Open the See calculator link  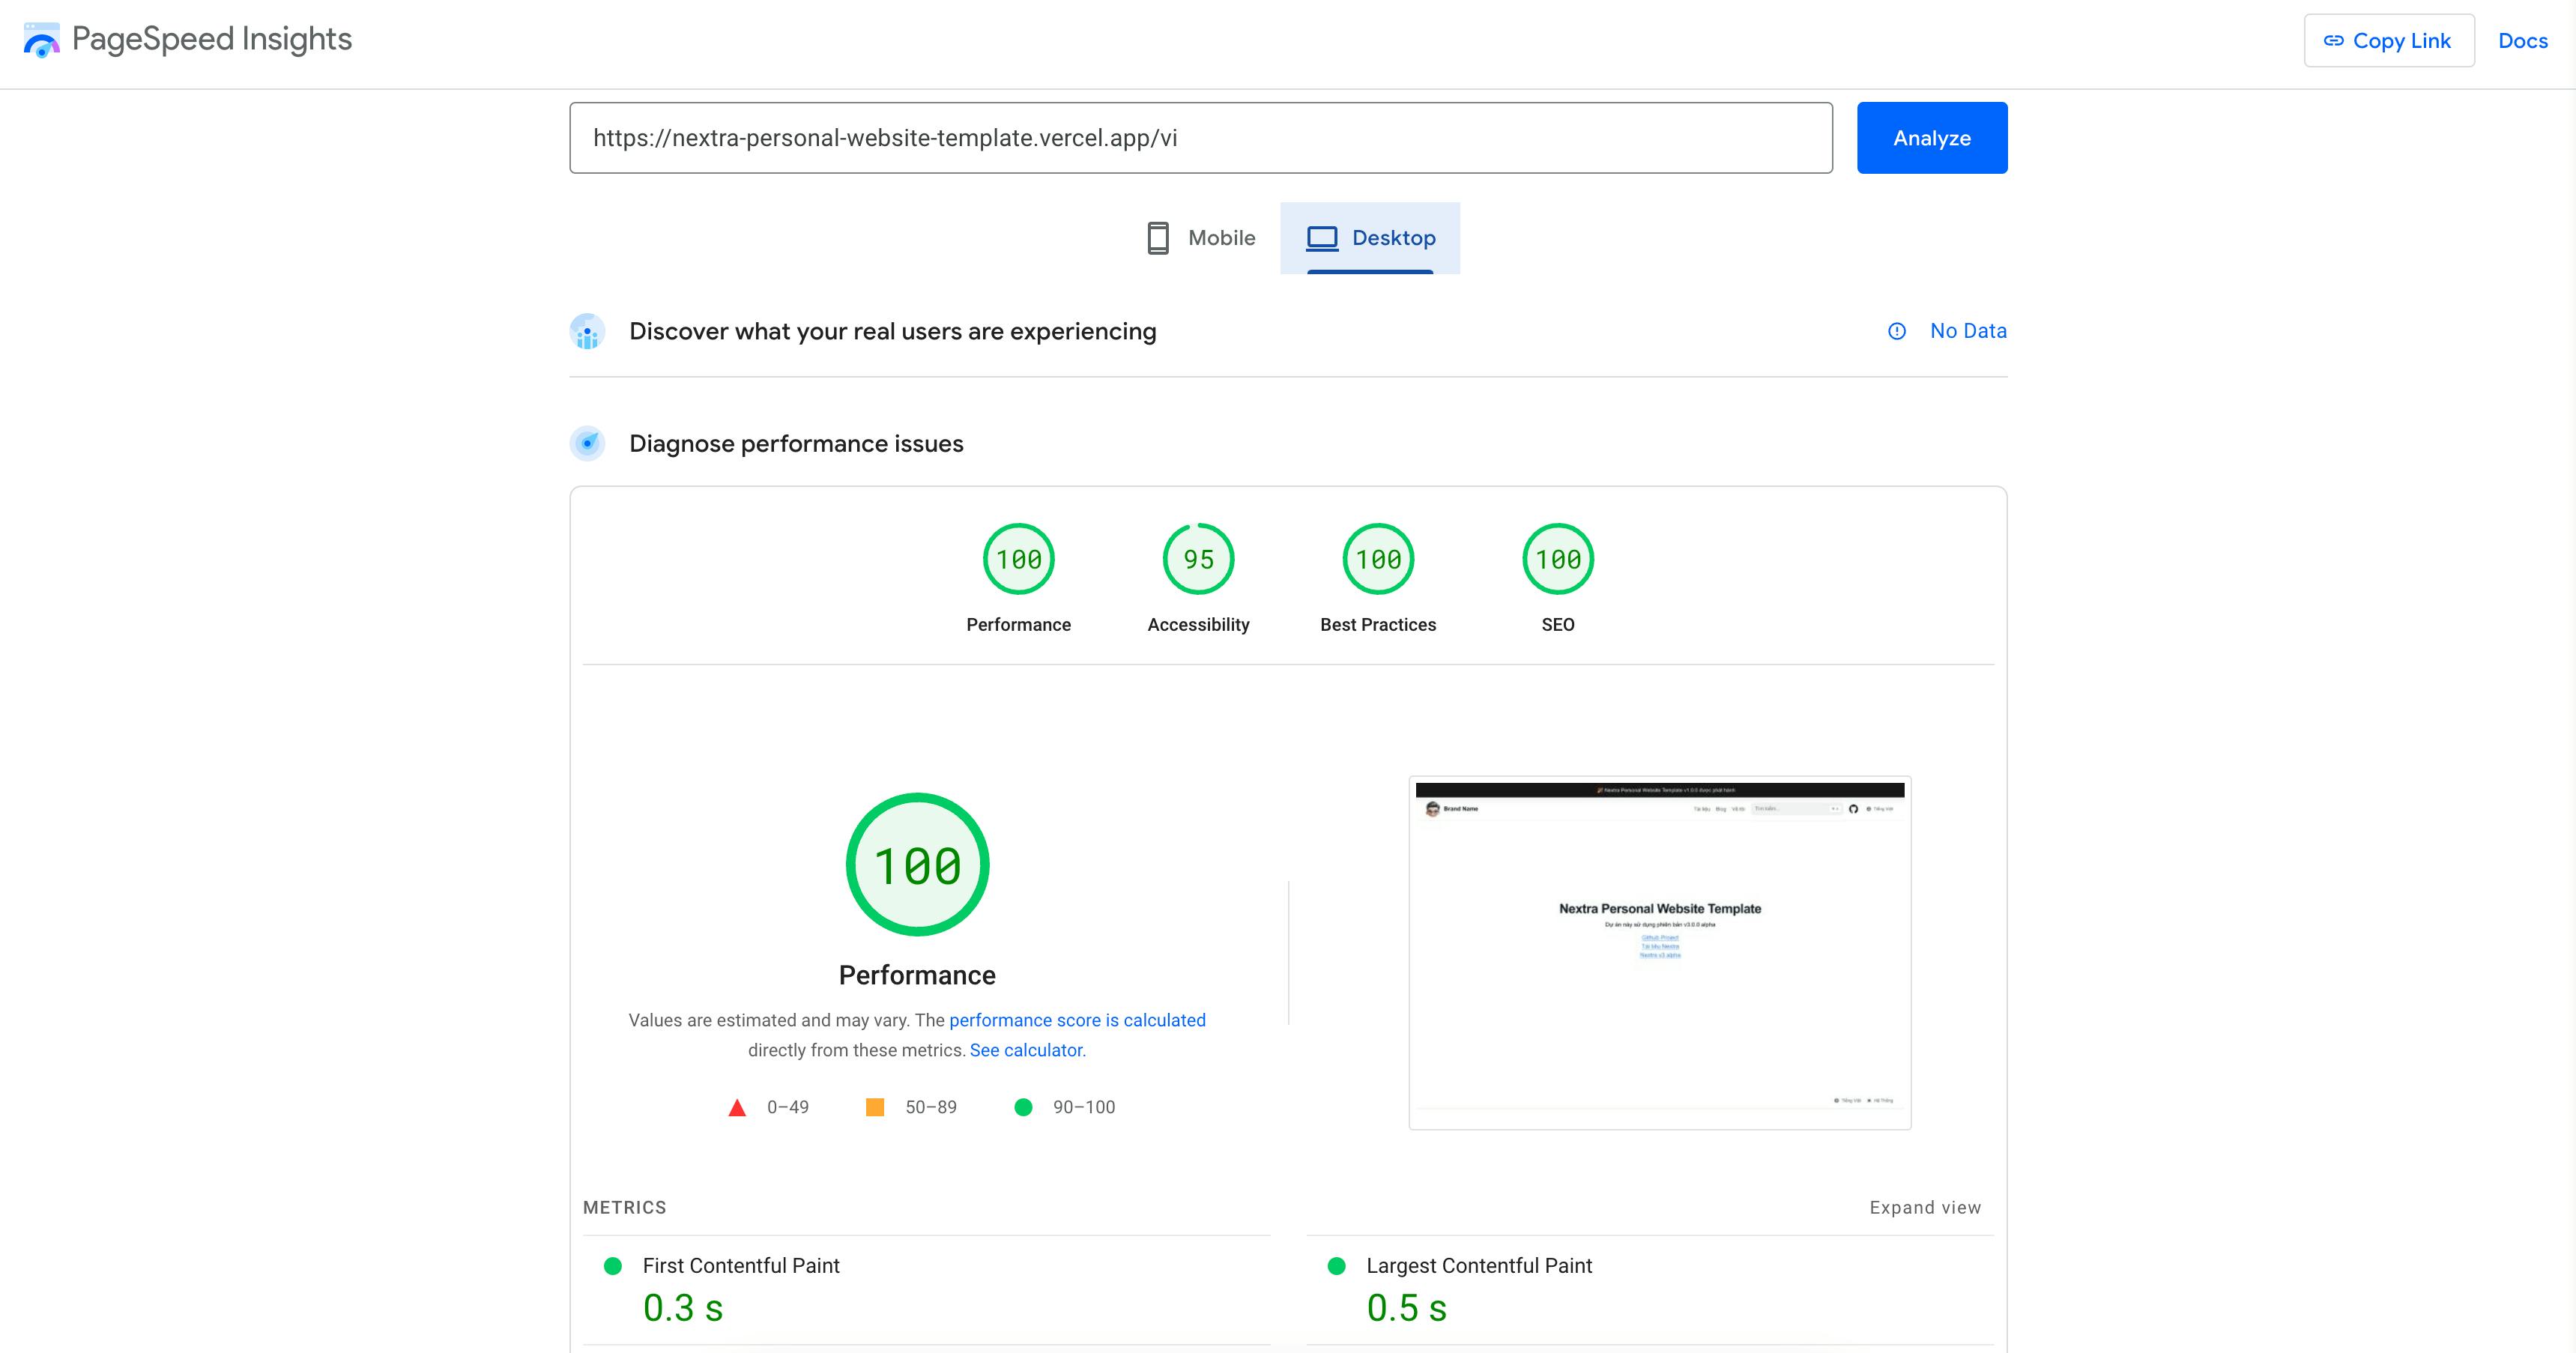(1026, 1050)
